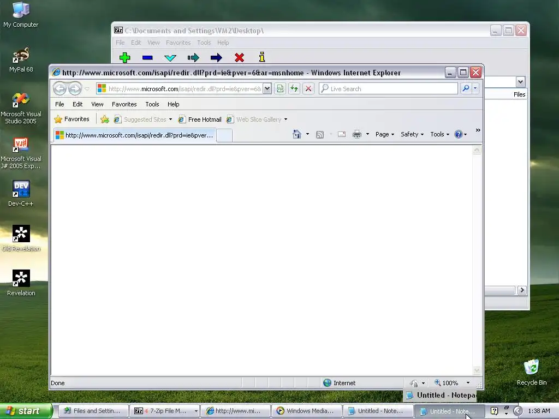Click the RSS feeds icon in IE

pyautogui.click(x=320, y=134)
